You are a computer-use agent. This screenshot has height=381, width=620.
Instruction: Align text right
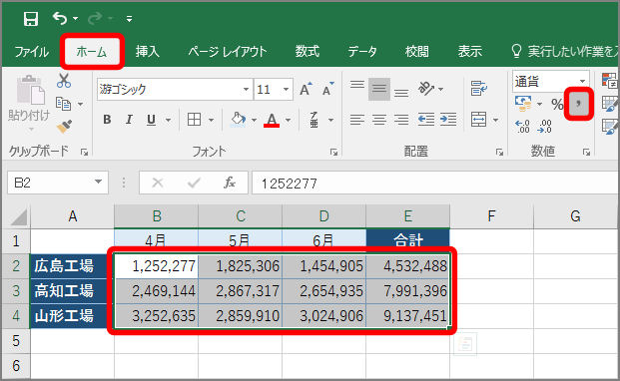tap(401, 120)
